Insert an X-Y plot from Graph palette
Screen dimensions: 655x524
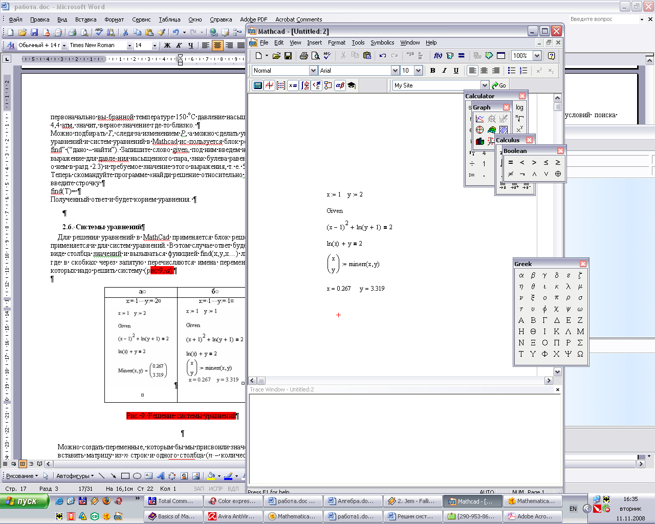point(479,119)
